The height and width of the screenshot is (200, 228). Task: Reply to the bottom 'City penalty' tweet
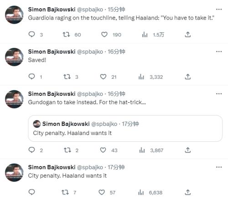click(x=32, y=192)
